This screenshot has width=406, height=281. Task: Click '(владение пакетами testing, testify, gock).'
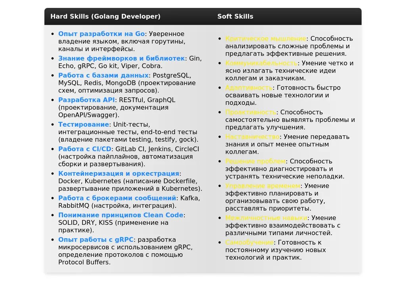coord(128,140)
